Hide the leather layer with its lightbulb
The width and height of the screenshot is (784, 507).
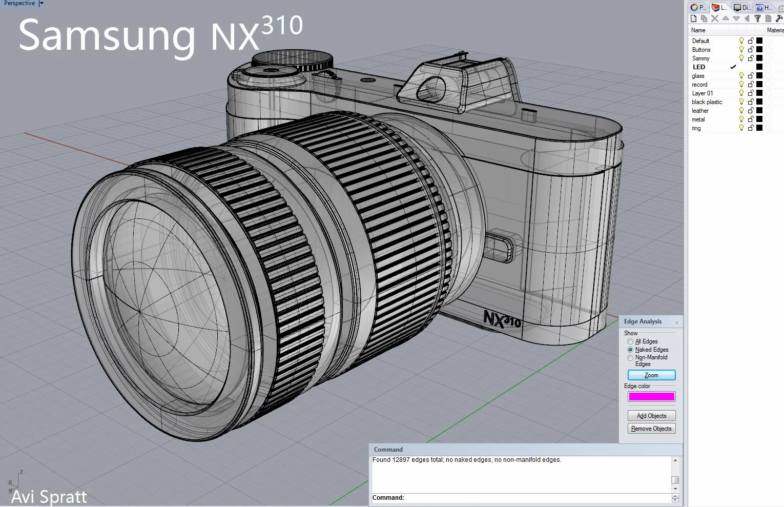(x=741, y=110)
